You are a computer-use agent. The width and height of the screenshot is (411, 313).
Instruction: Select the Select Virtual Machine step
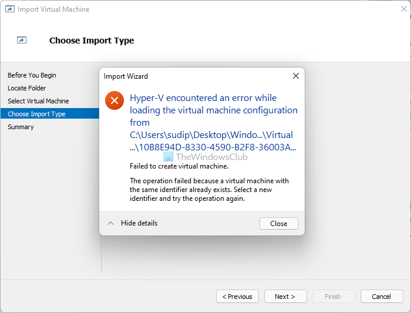(x=38, y=101)
